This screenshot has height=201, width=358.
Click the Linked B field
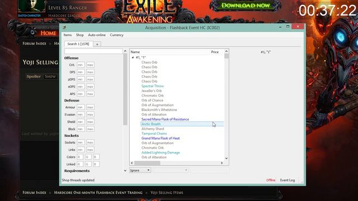coord(96,164)
